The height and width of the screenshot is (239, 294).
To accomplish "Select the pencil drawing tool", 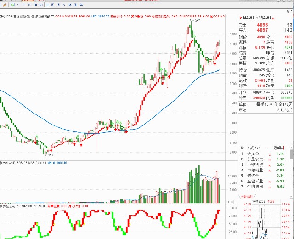I will 5,5.
